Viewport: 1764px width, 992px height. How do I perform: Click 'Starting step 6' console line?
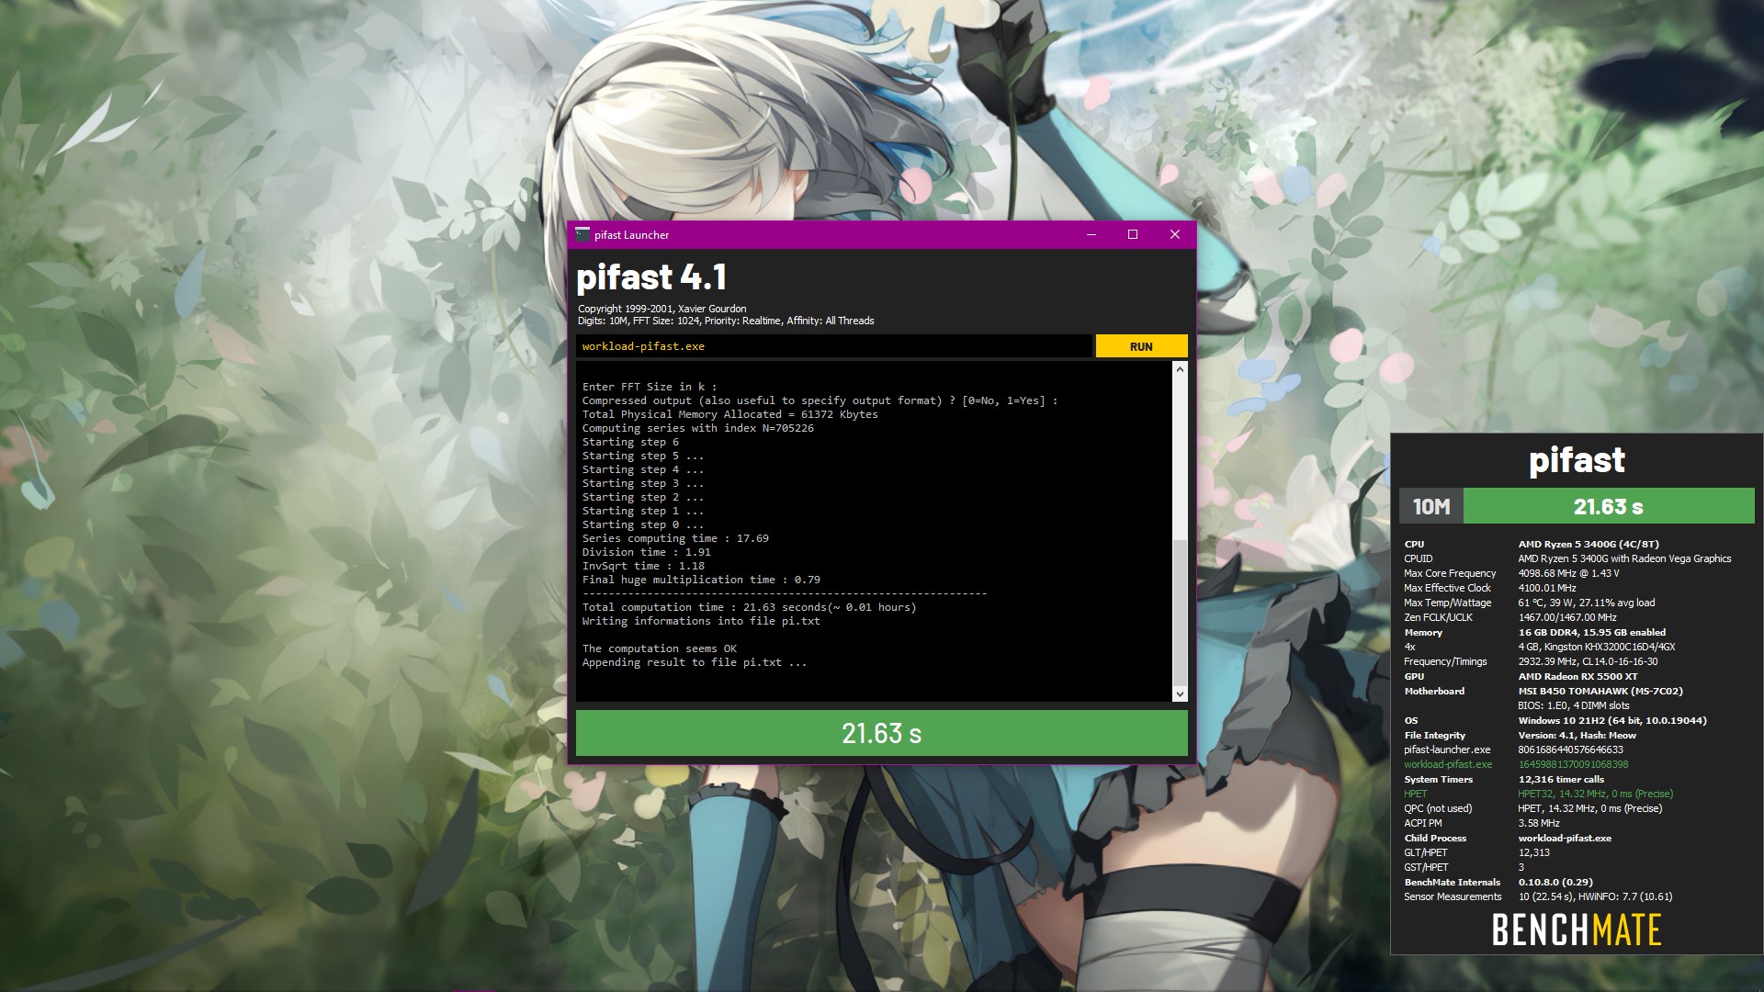(630, 442)
